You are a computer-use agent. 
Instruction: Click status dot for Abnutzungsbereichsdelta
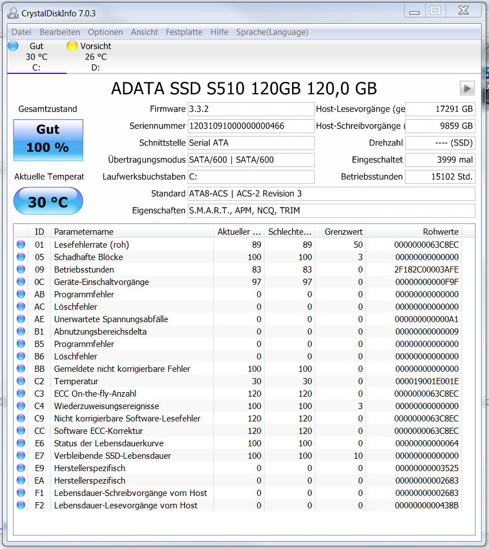pos(21,331)
